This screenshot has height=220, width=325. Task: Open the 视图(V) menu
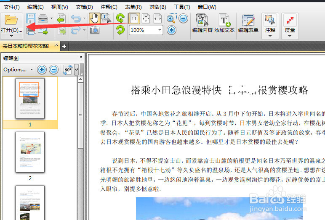(60, 7)
